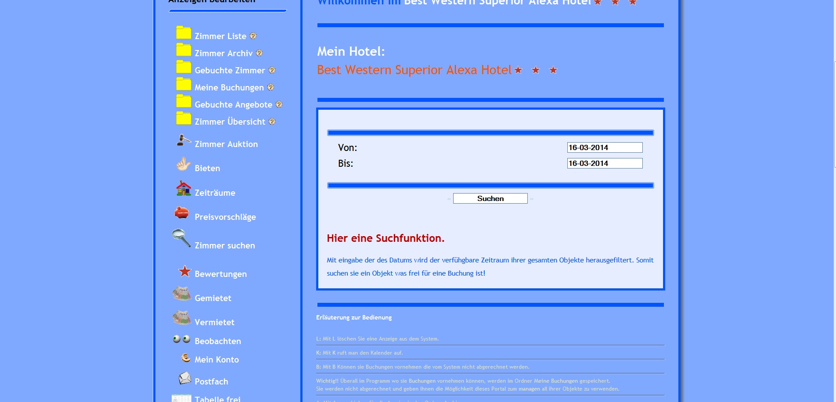Screen dimensions: 836x402
Task: Select the Vermietet text link
Action: coord(214,322)
